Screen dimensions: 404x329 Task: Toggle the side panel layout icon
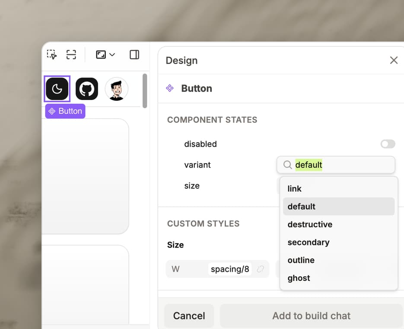tap(134, 55)
